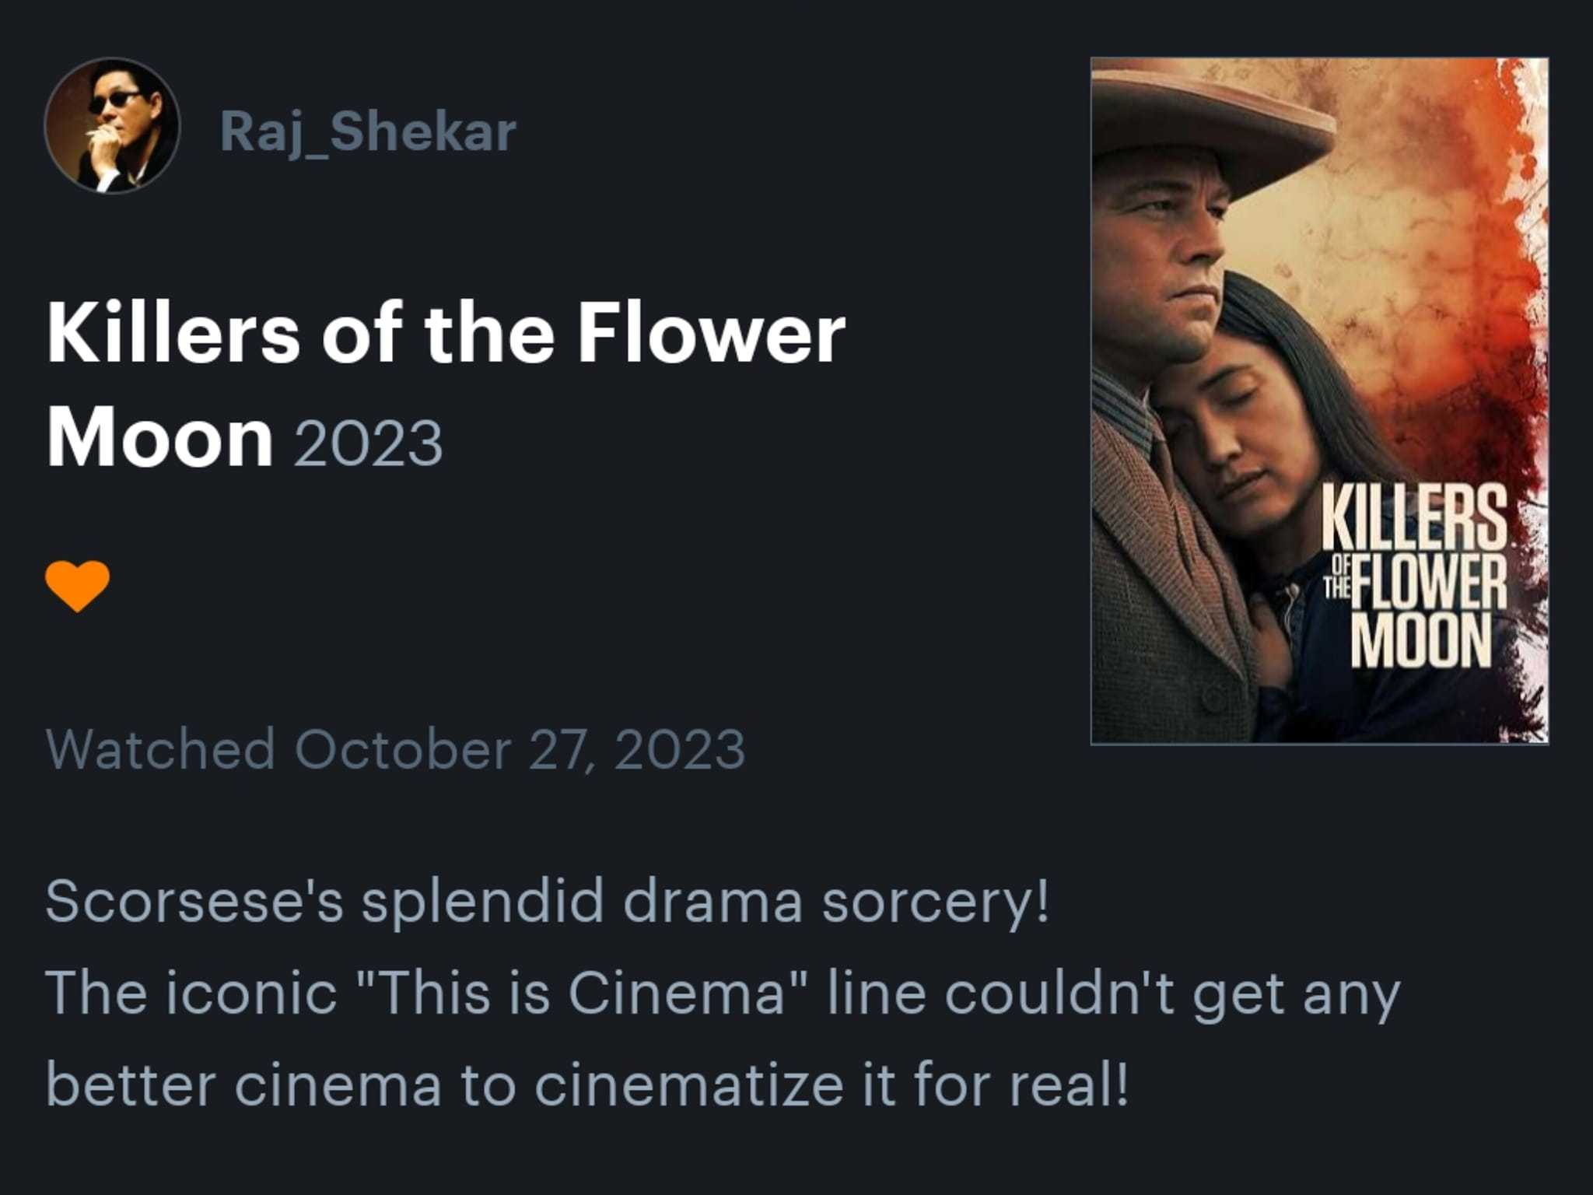Click the word "iconic" in the review

pos(250,993)
